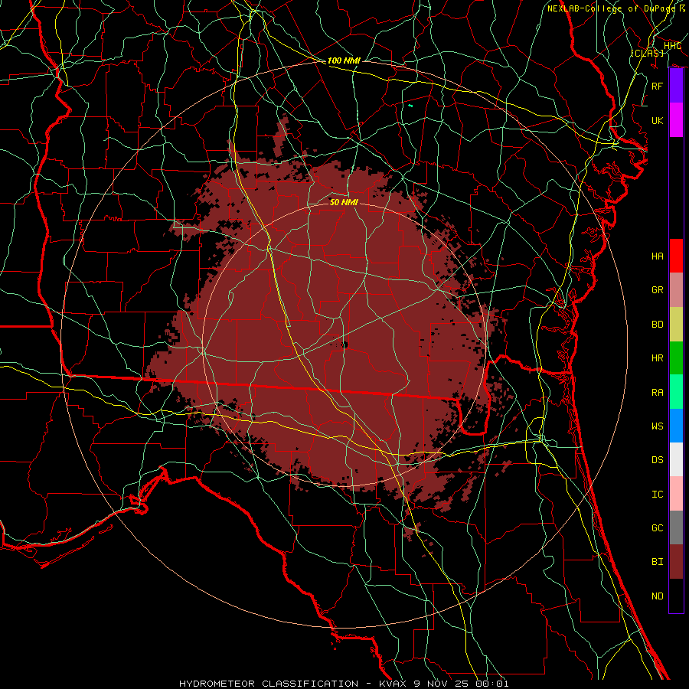Click the HHC product label
689x689 pixels.
(672, 46)
